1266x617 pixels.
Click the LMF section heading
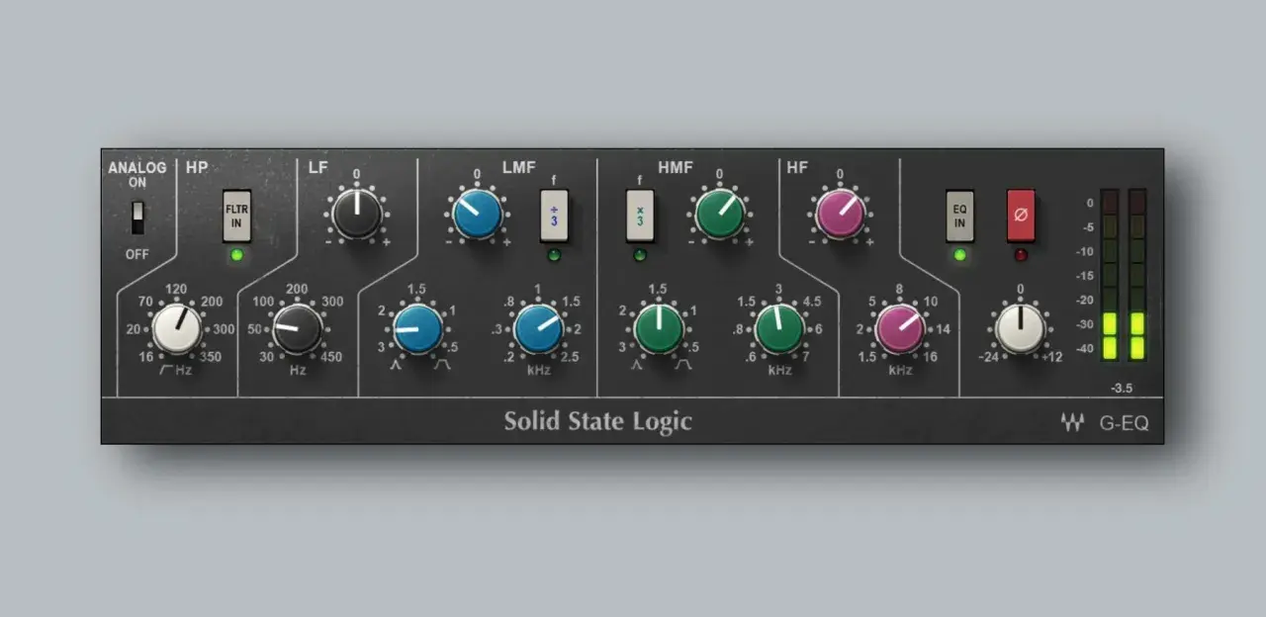(x=518, y=168)
